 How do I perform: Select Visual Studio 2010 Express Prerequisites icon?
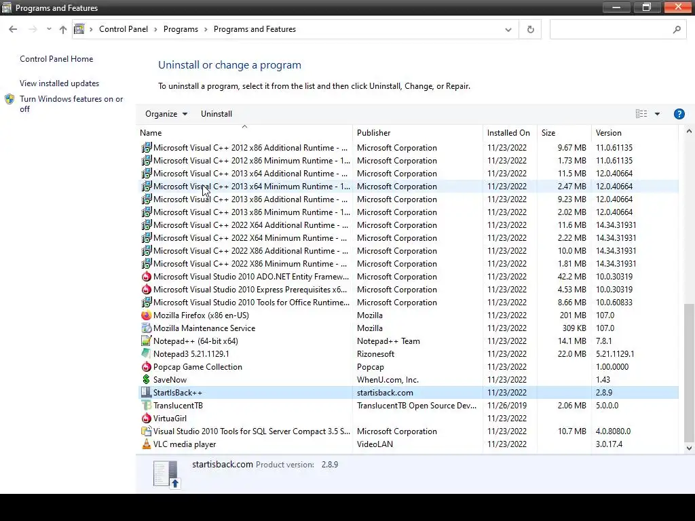pos(147,290)
